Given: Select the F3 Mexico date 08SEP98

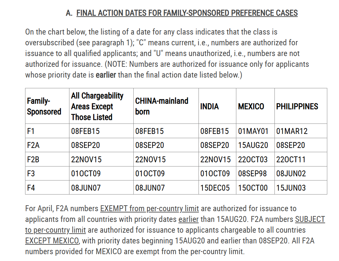Looking at the screenshot, I should pyautogui.click(x=252, y=173).
